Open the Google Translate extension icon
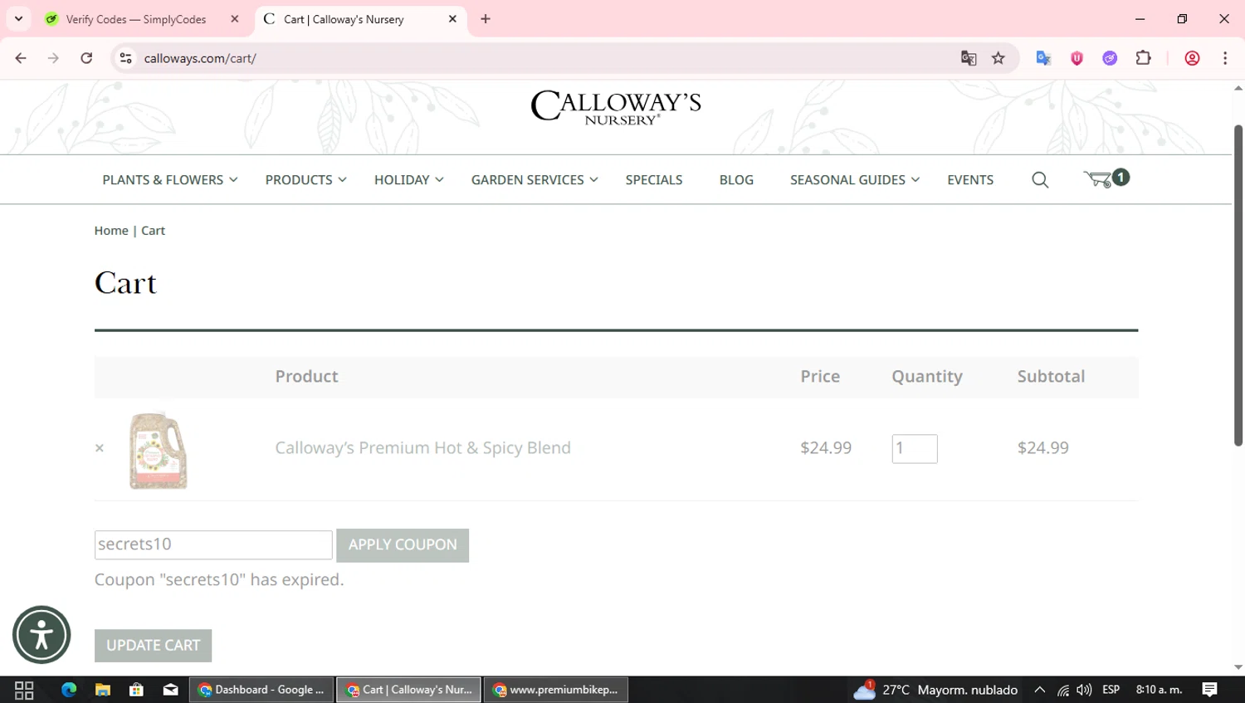Screen dimensions: 1245x703 [1043, 58]
